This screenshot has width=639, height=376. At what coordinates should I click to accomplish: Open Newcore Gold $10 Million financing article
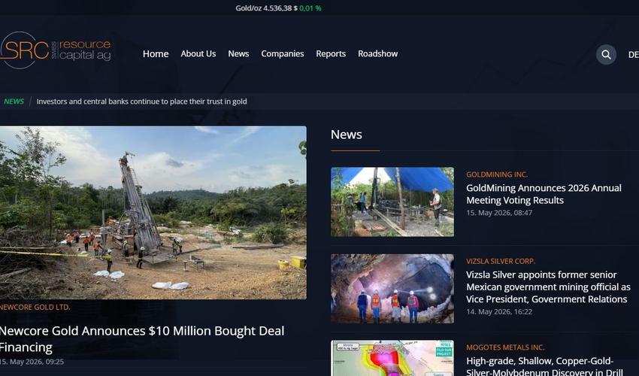(x=142, y=338)
